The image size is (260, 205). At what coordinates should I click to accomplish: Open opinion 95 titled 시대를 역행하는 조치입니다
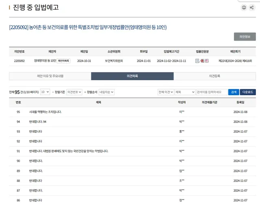click(x=45, y=112)
